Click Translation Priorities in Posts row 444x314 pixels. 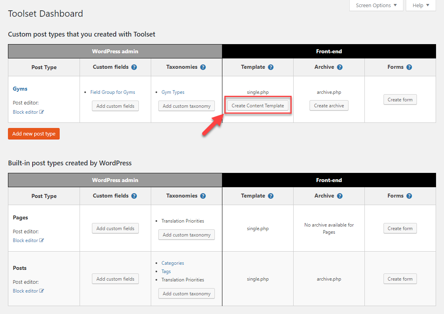click(x=183, y=280)
